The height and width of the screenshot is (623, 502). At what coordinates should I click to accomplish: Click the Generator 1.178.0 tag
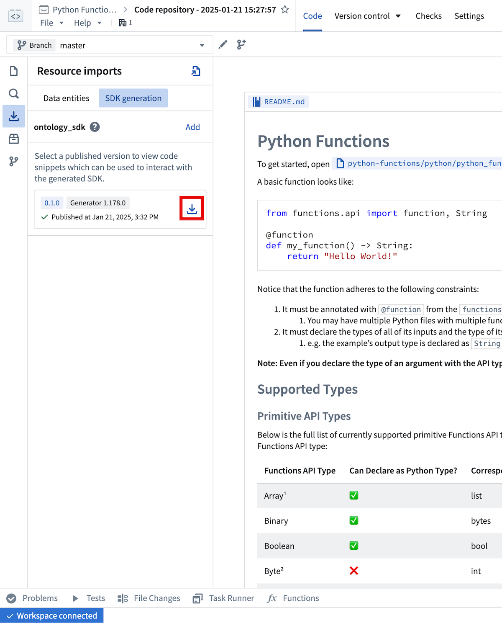pos(98,203)
